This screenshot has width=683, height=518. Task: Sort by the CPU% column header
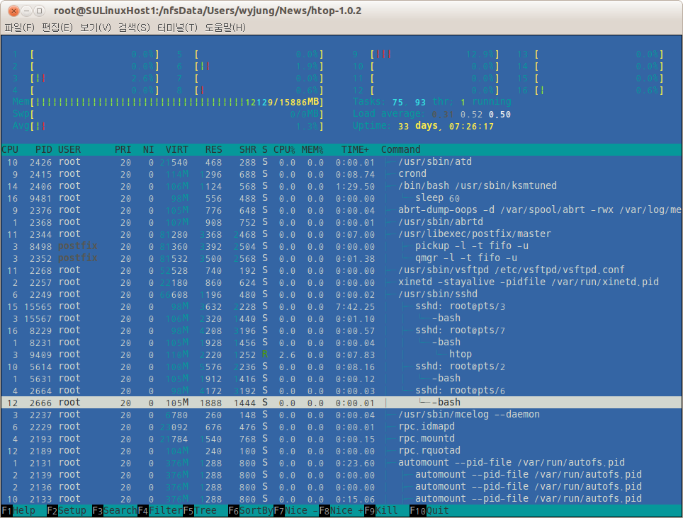tap(284, 149)
